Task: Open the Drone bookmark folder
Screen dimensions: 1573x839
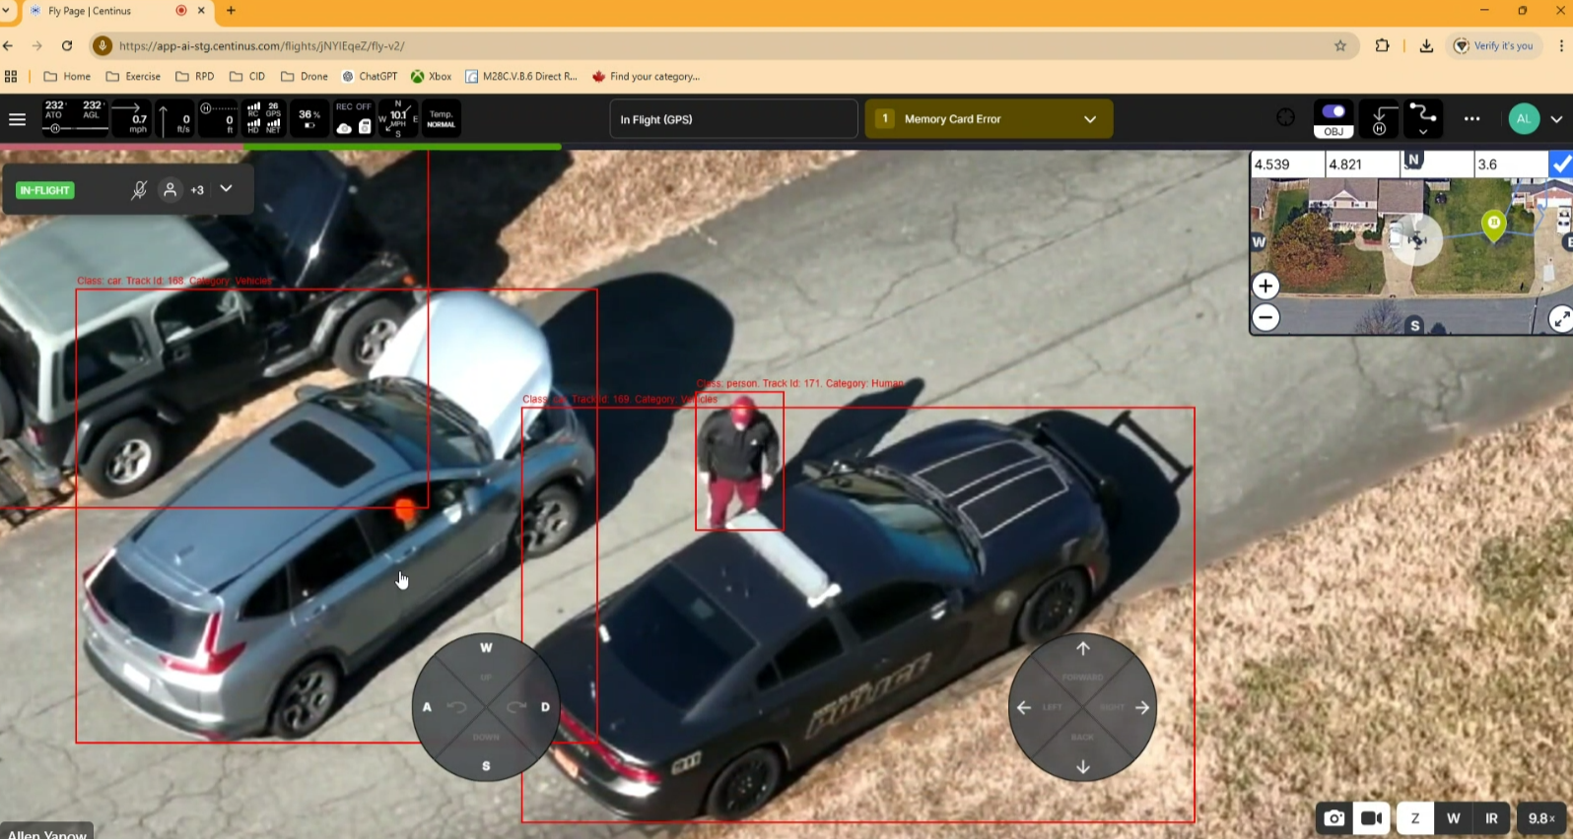Action: 305,77
